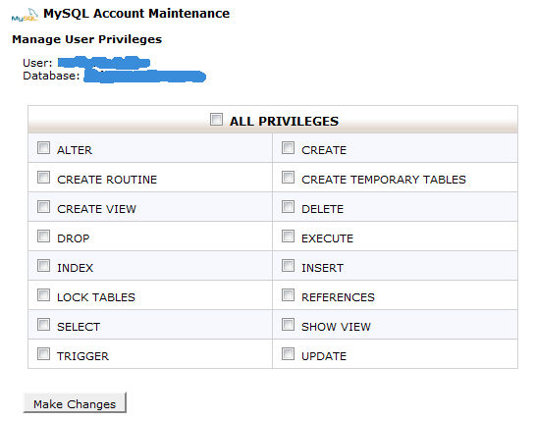Click the Make Changes button
The image size is (536, 421).
coord(75,403)
